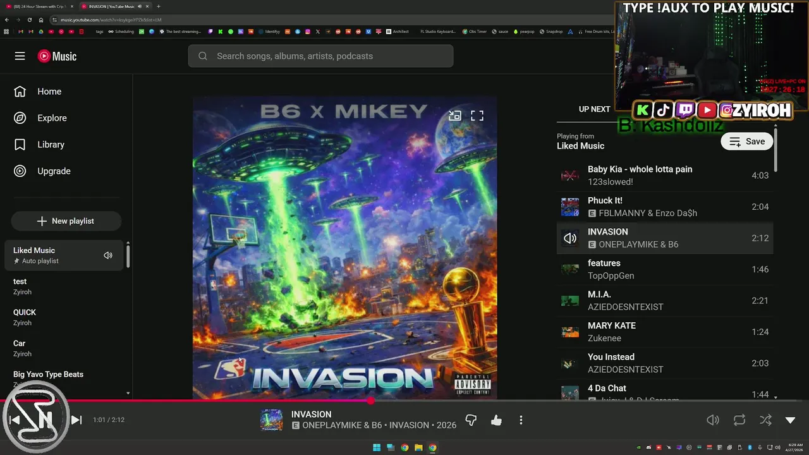The image size is (809, 455).
Task: Click the search magnifier icon
Action: 203,56
